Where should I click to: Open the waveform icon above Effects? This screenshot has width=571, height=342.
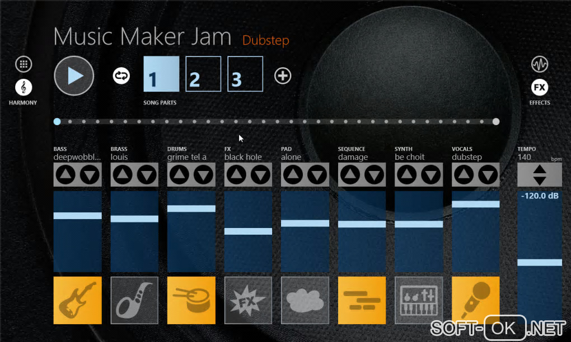(x=540, y=64)
